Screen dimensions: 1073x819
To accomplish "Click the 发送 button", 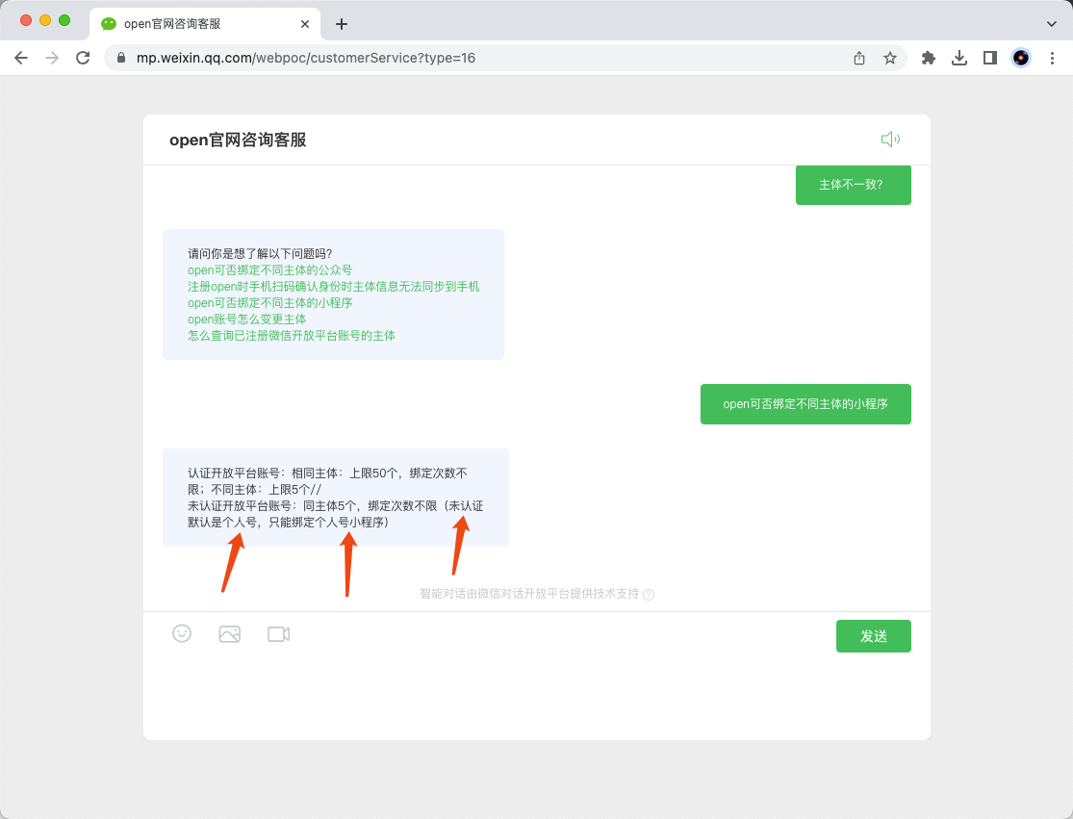I will point(873,636).
